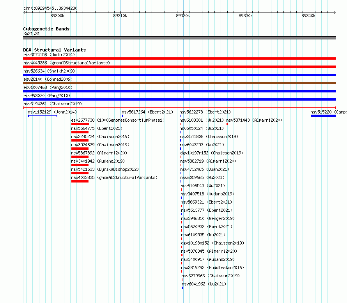This screenshot has height=303, width=347.
Task: Open nsv3400917 (Audano2019) variant
Action: (208, 259)
